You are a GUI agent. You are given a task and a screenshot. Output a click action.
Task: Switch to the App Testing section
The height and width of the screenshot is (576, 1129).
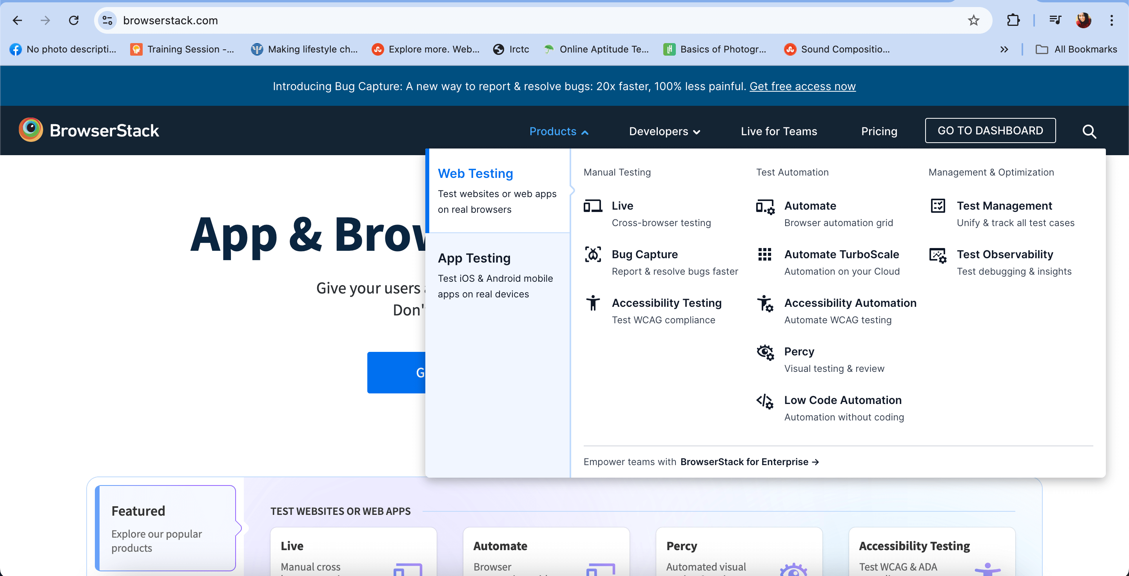(474, 258)
